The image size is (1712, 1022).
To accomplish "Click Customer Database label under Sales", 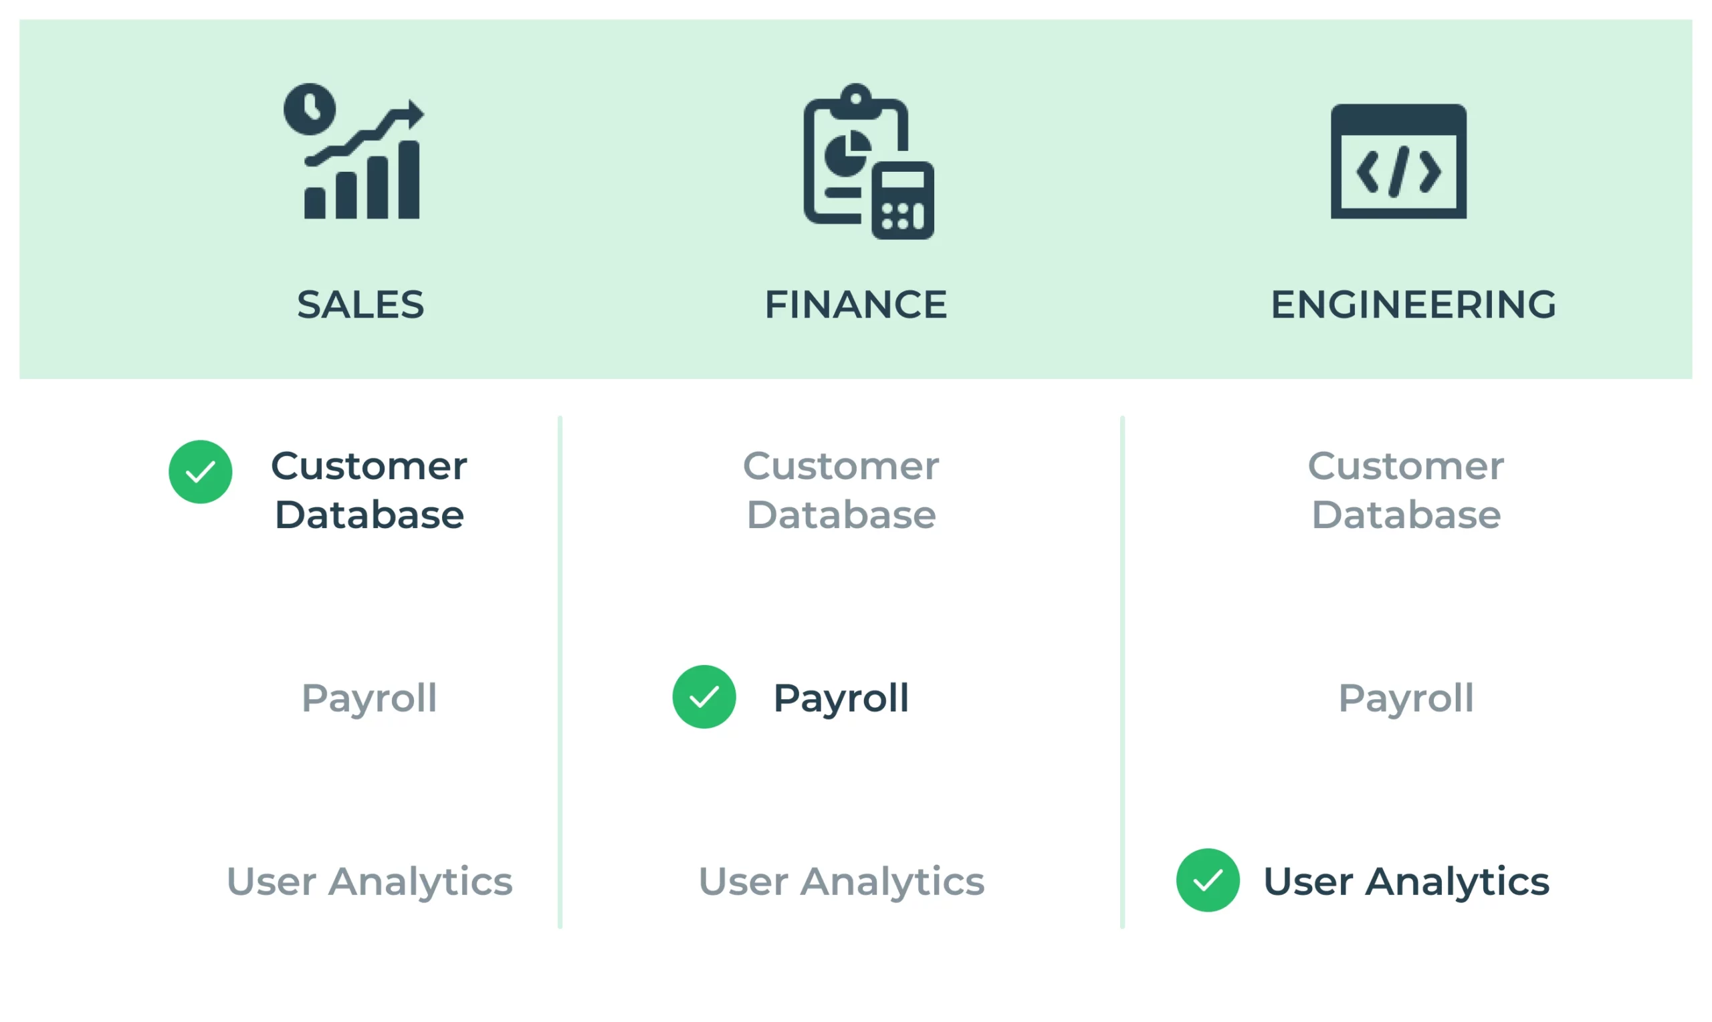I will coord(369,490).
